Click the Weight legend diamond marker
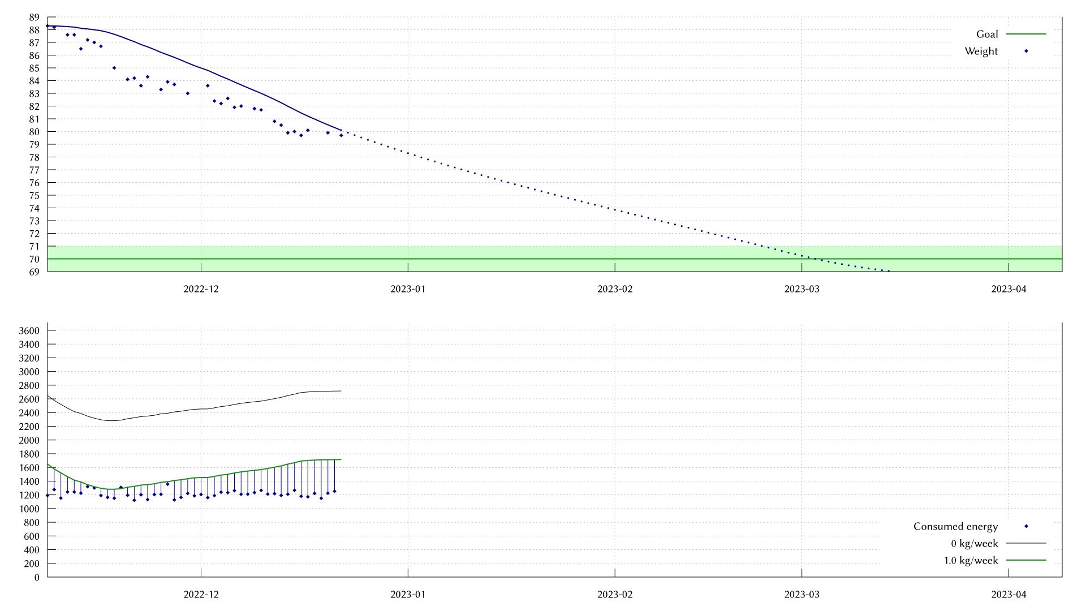The image size is (1086, 611). click(x=1025, y=50)
